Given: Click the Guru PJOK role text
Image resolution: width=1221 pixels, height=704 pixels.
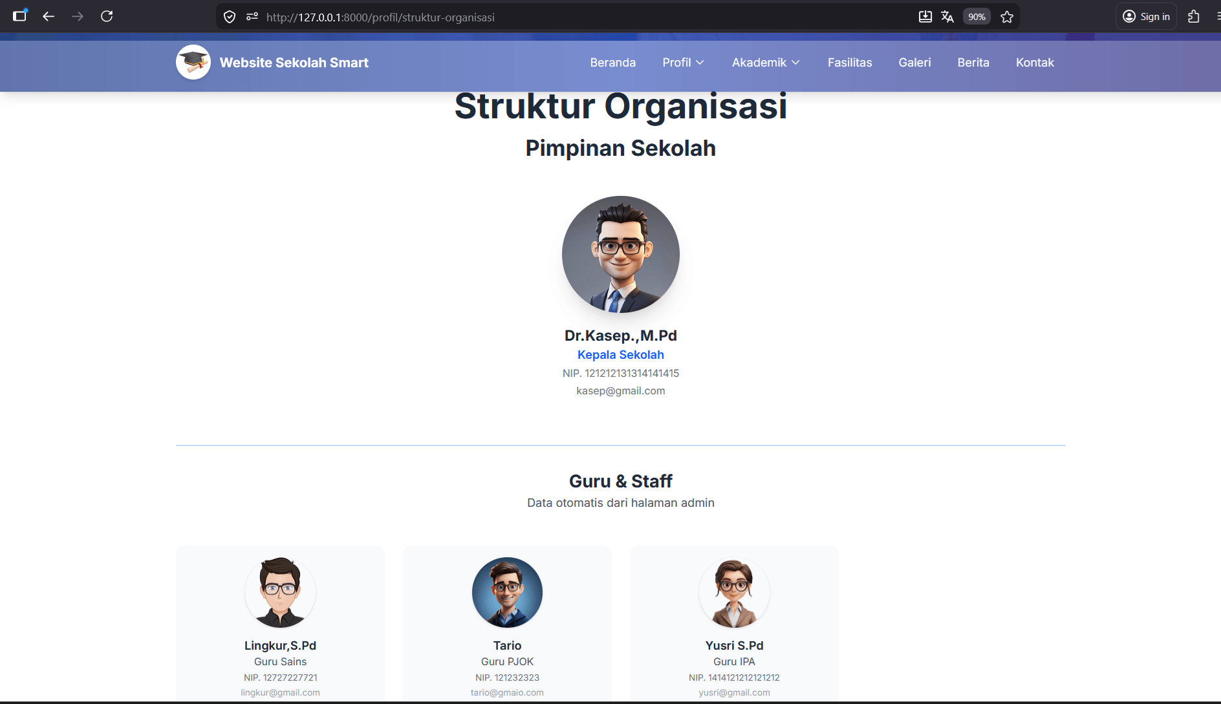Looking at the screenshot, I should pyautogui.click(x=508, y=662).
